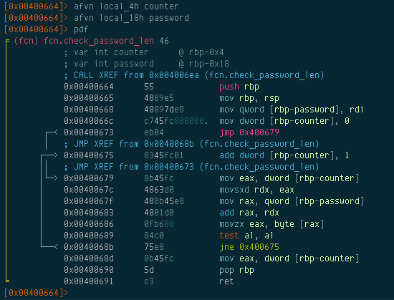Click the movsxd rdx, eax instruction
This screenshot has width=394, height=300.
point(256,190)
